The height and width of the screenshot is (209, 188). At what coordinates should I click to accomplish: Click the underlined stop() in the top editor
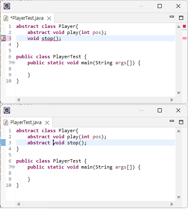click(x=50, y=39)
